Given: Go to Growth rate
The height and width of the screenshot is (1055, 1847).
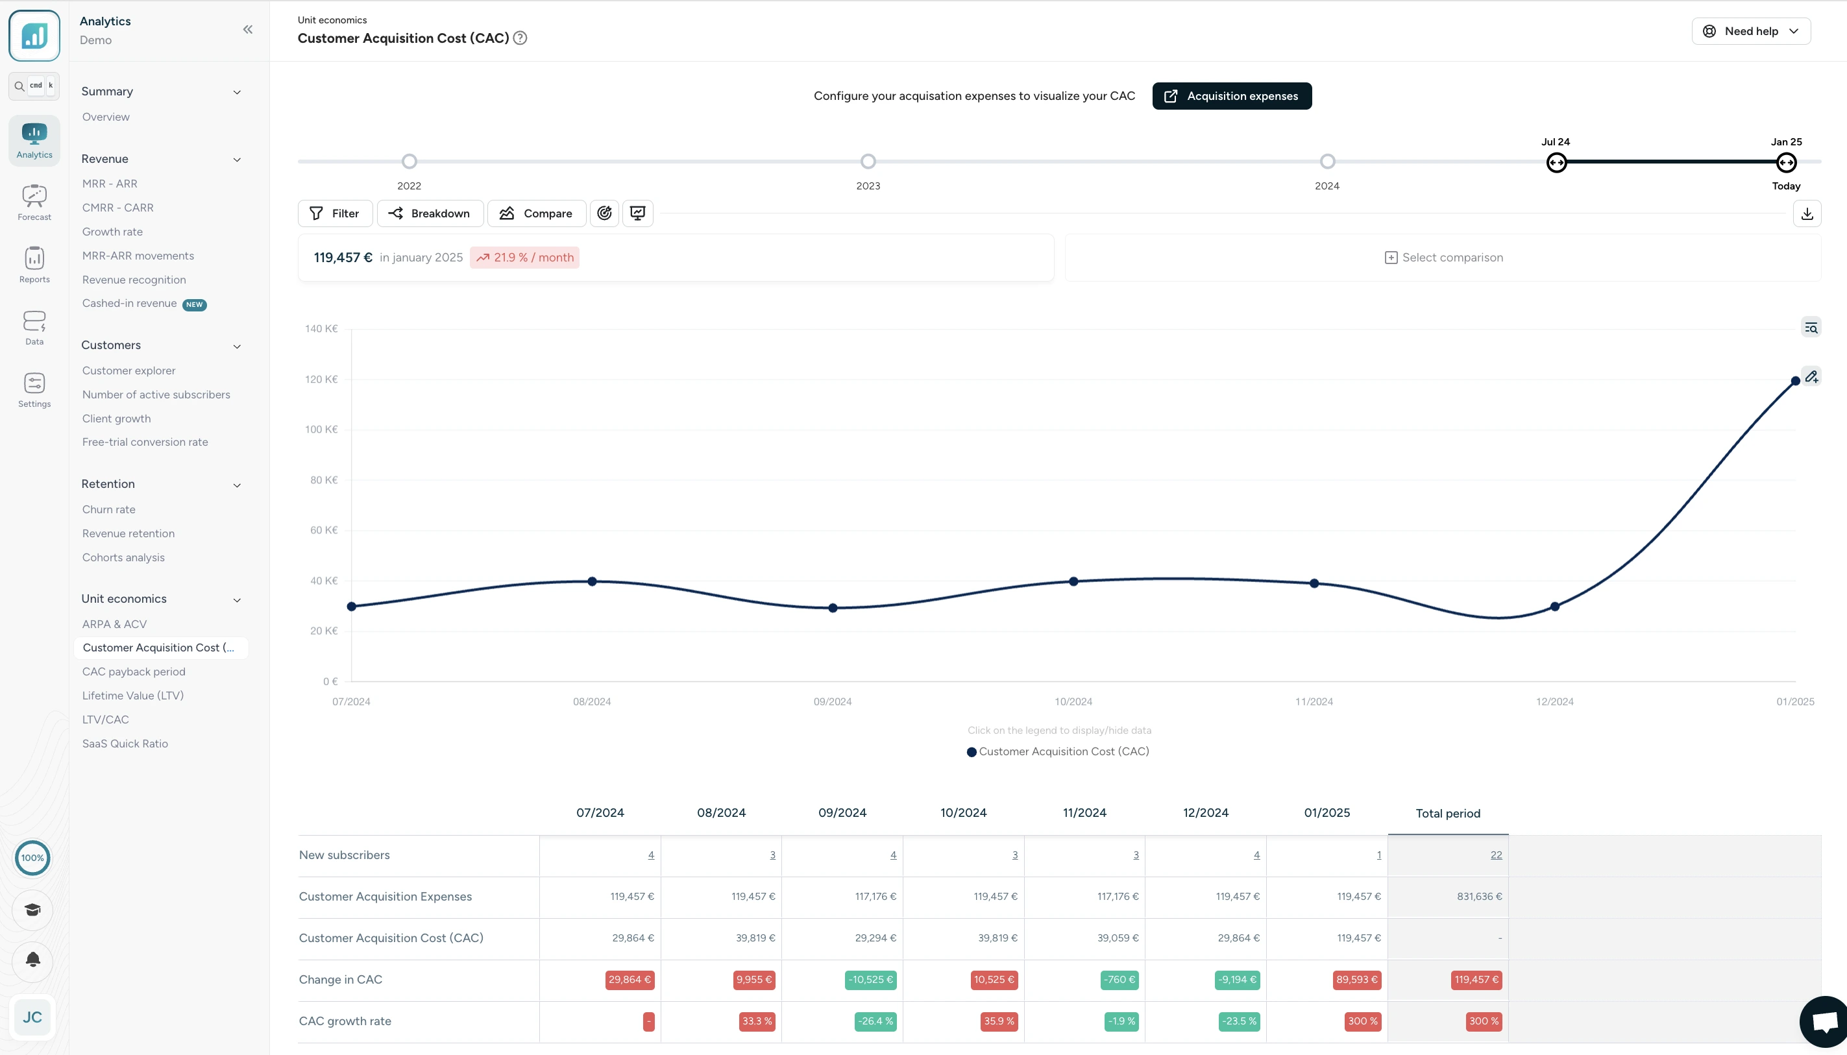Looking at the screenshot, I should 112,232.
